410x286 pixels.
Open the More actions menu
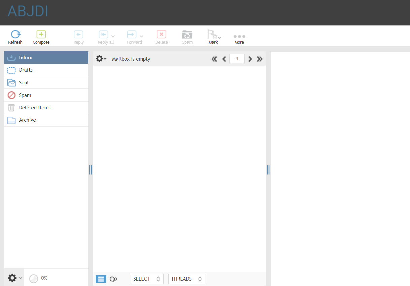tap(239, 39)
